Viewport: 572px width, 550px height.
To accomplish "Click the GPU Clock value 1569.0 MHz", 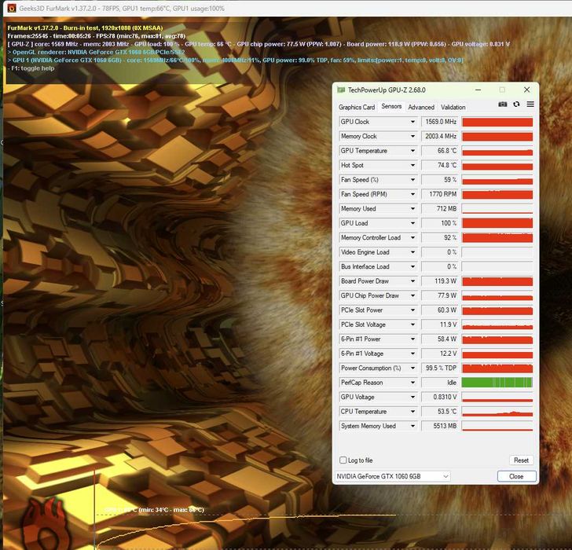I will click(x=440, y=122).
